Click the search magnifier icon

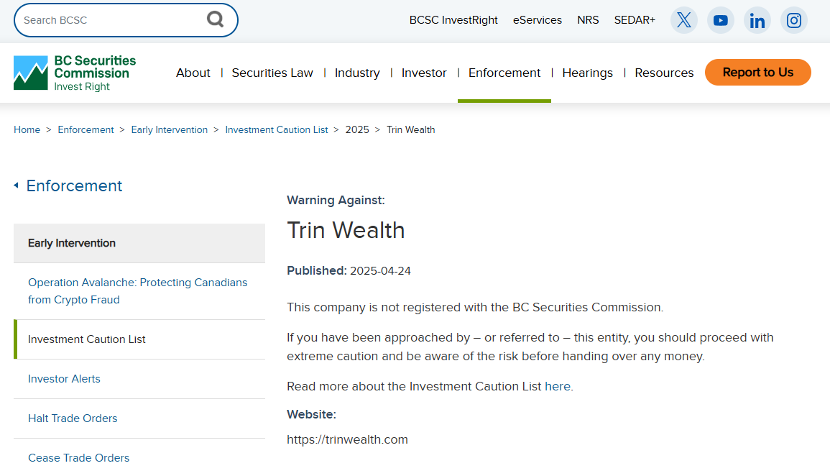[x=216, y=19]
